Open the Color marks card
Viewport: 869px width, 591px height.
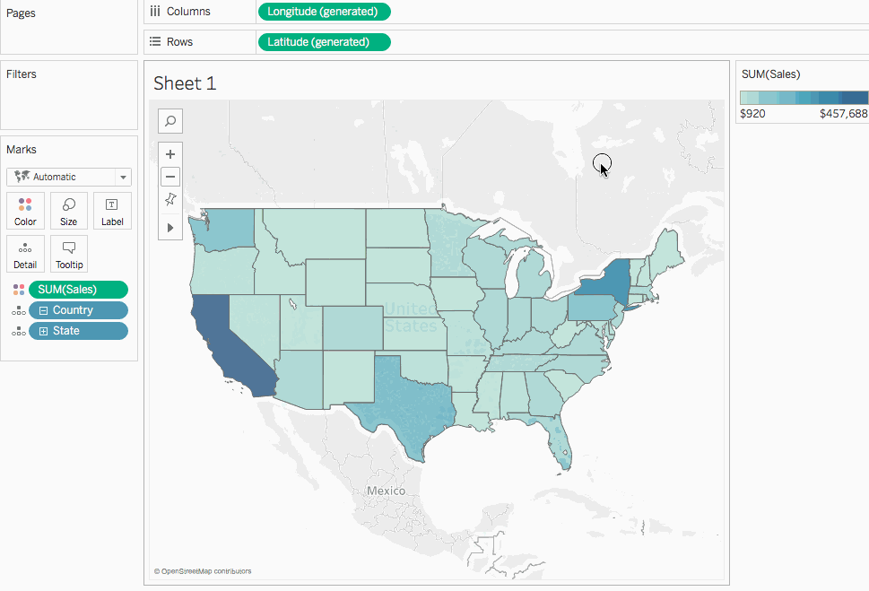(26, 210)
